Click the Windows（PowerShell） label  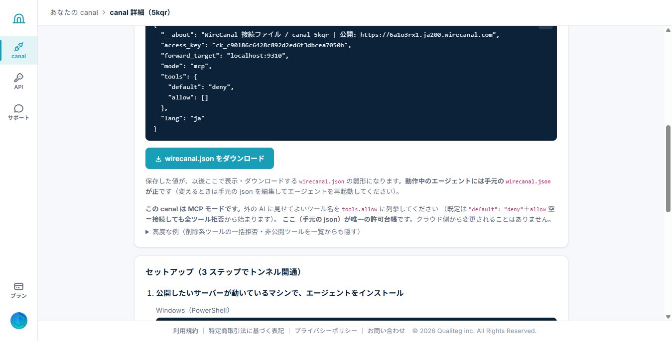coord(193,310)
